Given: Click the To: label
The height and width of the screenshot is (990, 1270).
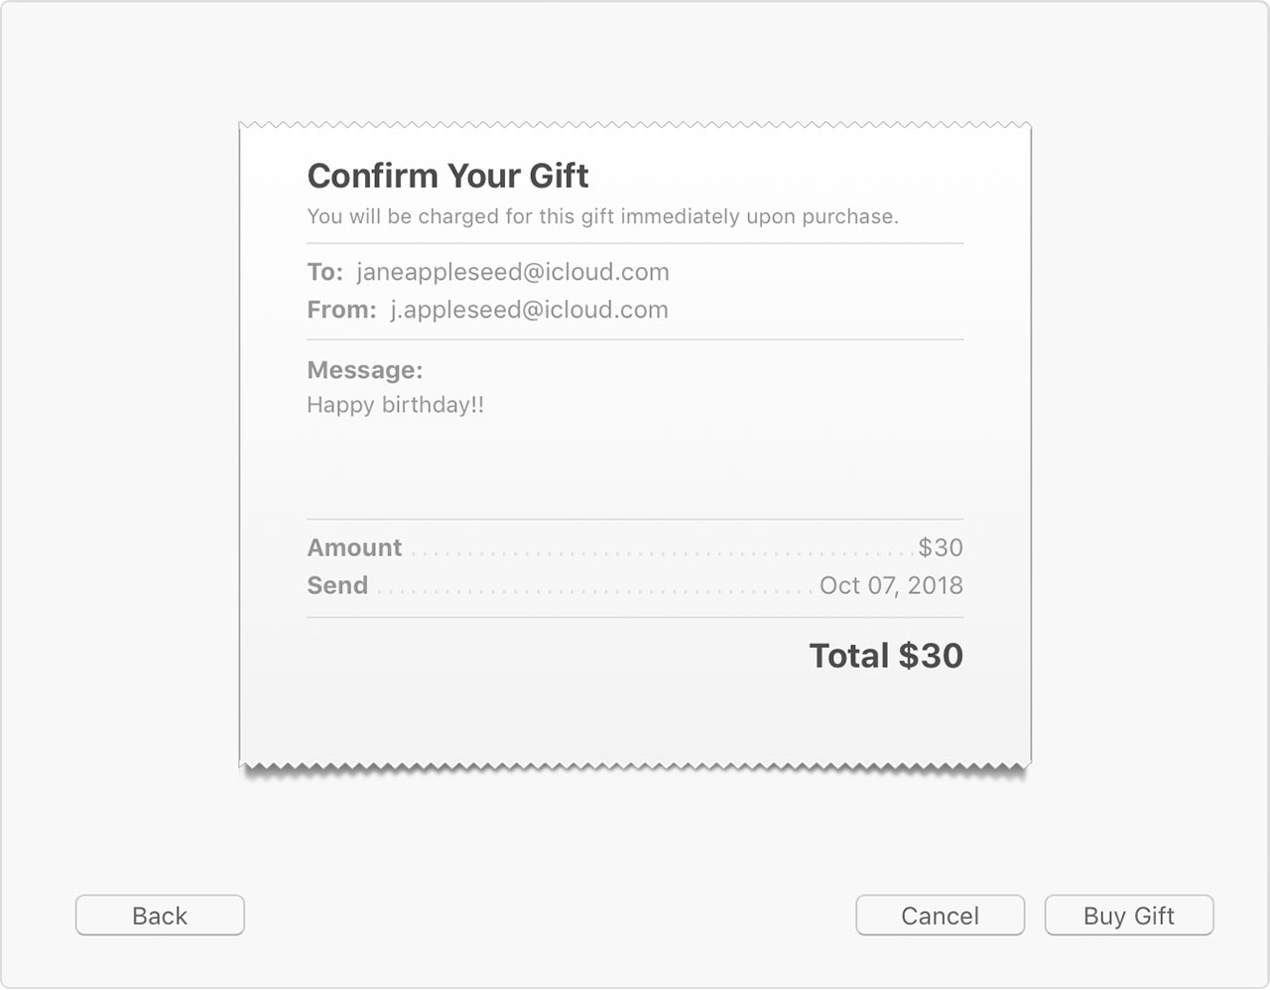Looking at the screenshot, I should point(325,272).
